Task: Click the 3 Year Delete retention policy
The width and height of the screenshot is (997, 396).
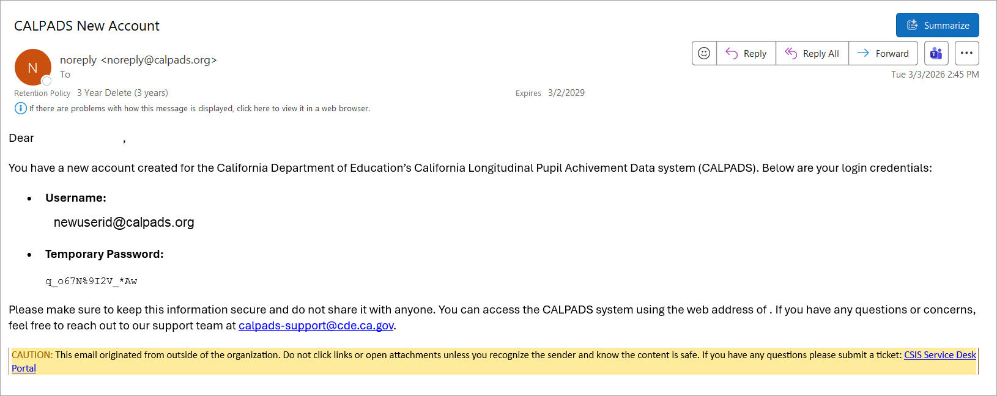Action: (x=122, y=93)
